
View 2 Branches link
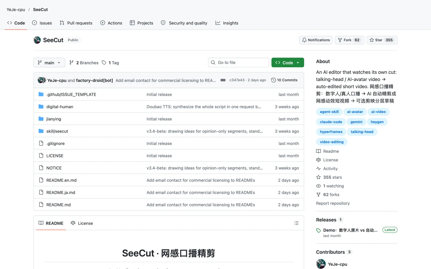click(x=84, y=62)
